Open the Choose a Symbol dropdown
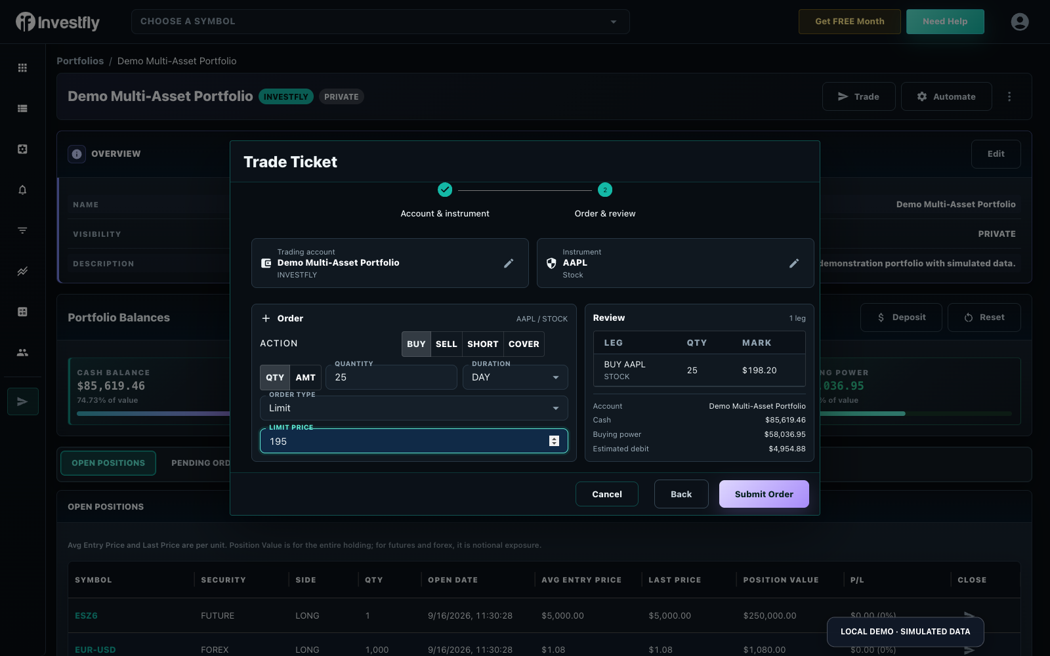Image resolution: width=1050 pixels, height=656 pixels. click(x=381, y=22)
